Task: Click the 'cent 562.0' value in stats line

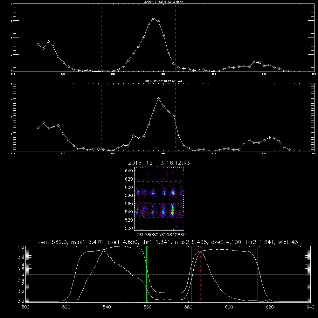Action: coord(53,242)
